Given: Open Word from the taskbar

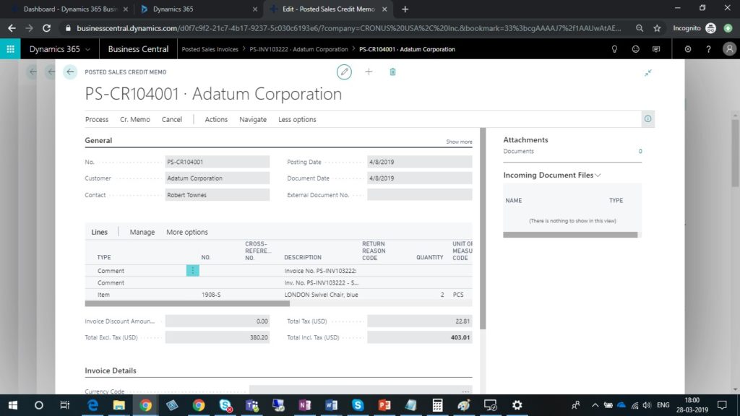Looking at the screenshot, I should click(x=331, y=405).
